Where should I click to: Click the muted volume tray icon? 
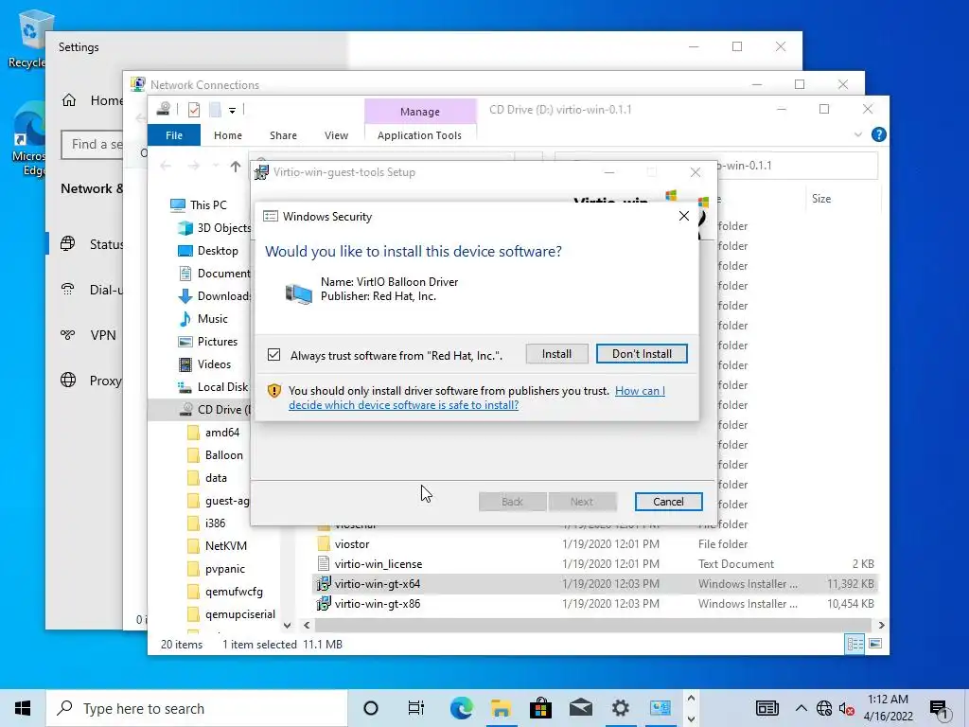pyautogui.click(x=847, y=708)
